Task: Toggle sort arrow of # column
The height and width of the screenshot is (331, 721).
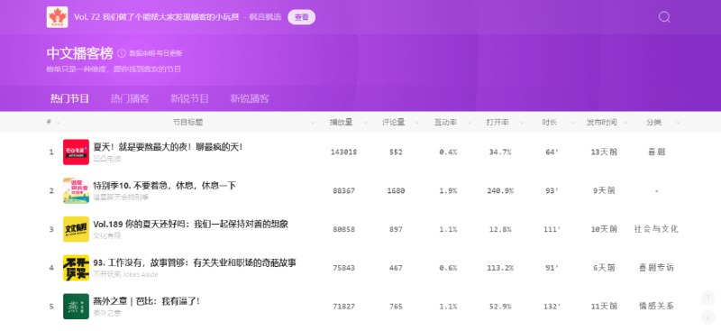Action: [x=58, y=123]
